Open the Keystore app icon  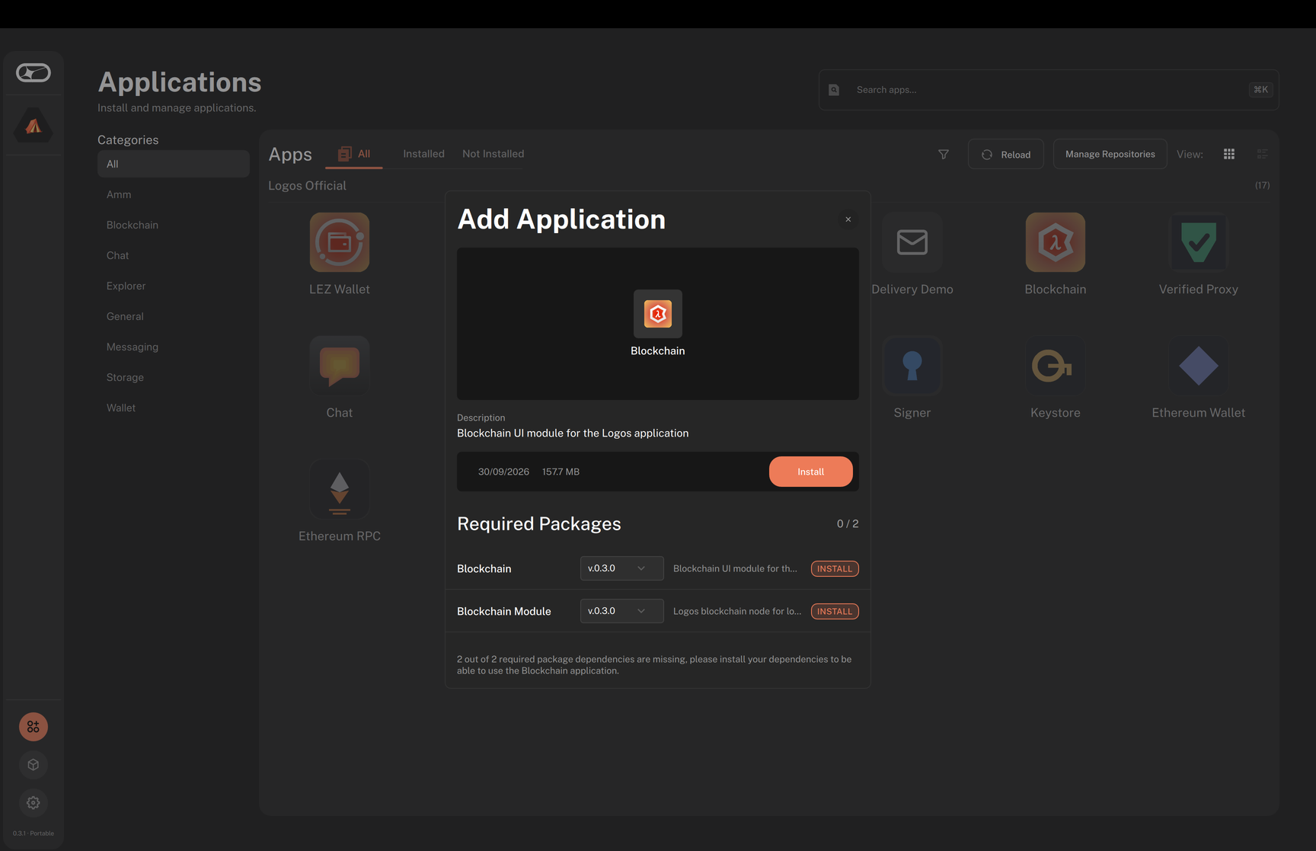1056,366
